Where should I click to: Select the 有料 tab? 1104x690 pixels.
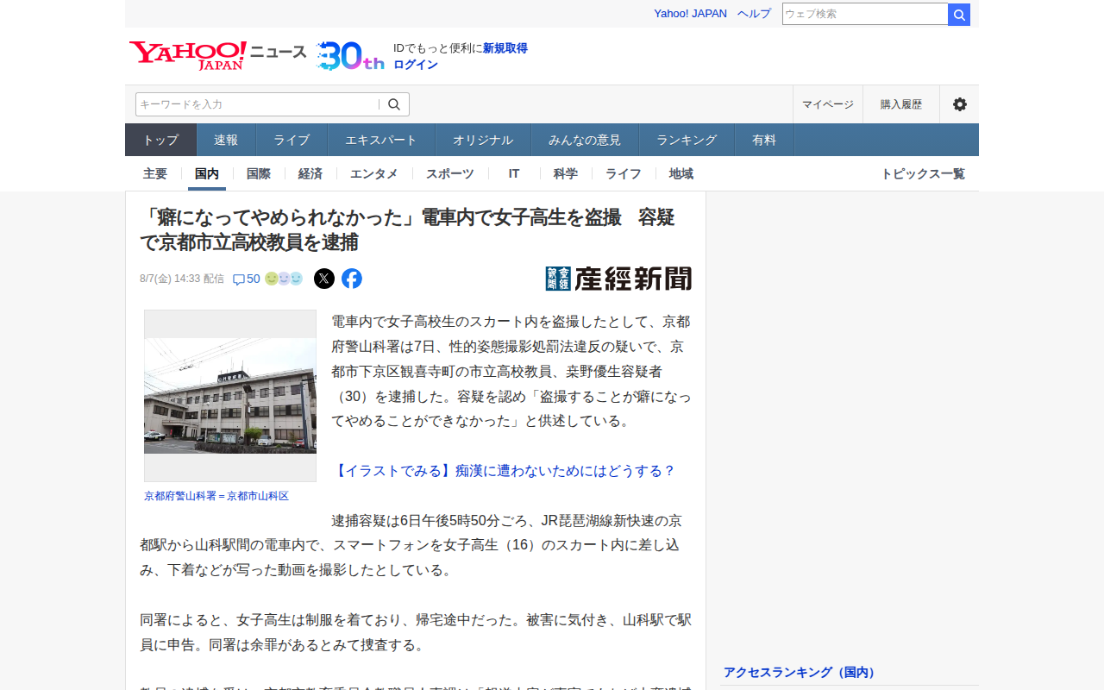pyautogui.click(x=764, y=140)
